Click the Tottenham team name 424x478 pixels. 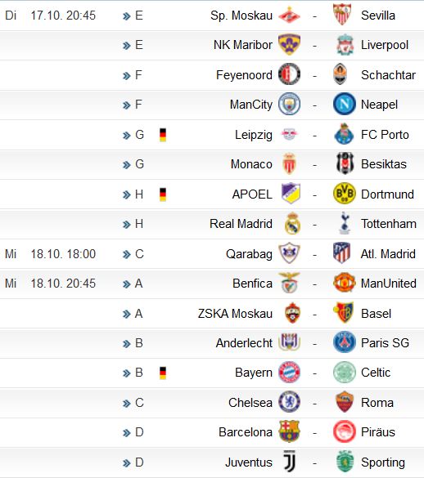(x=389, y=224)
